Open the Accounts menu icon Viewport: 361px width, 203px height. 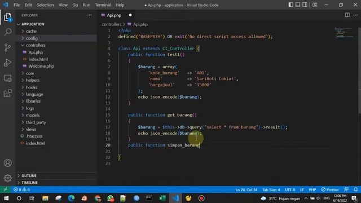(x=7, y=163)
